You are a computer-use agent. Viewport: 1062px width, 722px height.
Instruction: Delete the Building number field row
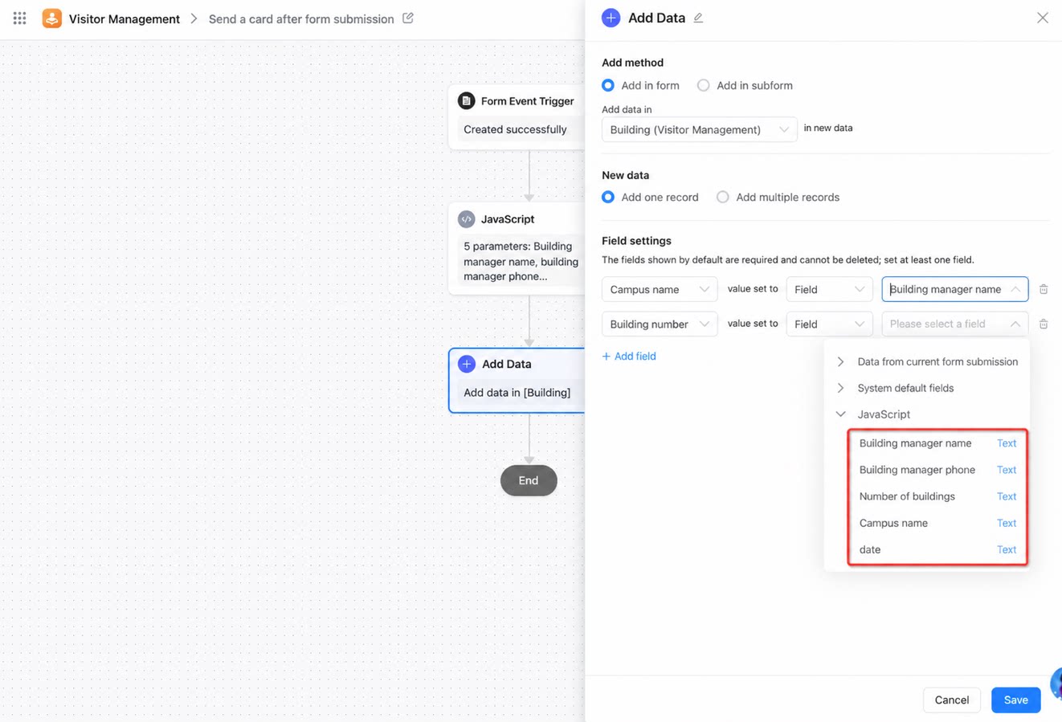(1044, 324)
